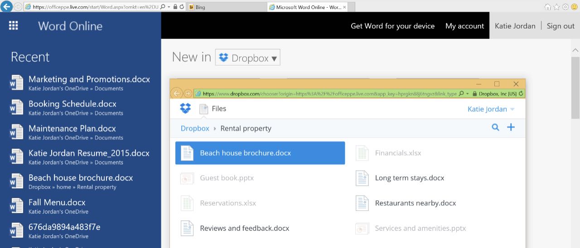Image resolution: width=580 pixels, height=248 pixels.
Task: Refresh the Dropbox popup window
Action: pyautogui.click(x=521, y=94)
